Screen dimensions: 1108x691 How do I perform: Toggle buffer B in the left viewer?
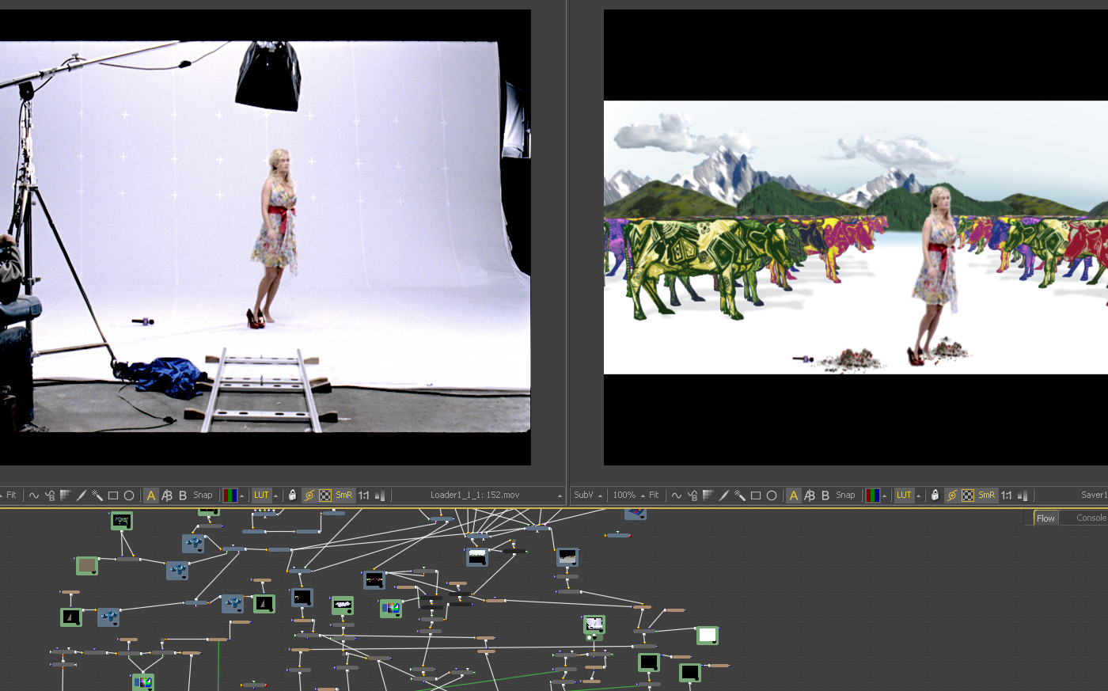[x=183, y=495]
